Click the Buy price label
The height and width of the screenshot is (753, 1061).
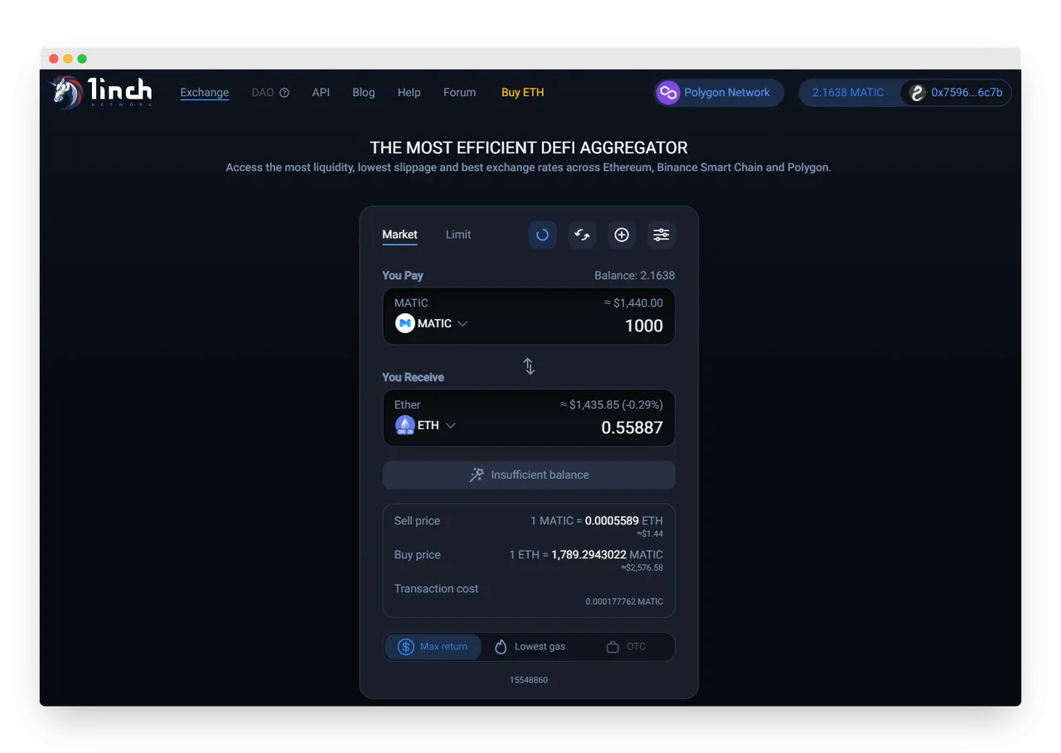418,555
